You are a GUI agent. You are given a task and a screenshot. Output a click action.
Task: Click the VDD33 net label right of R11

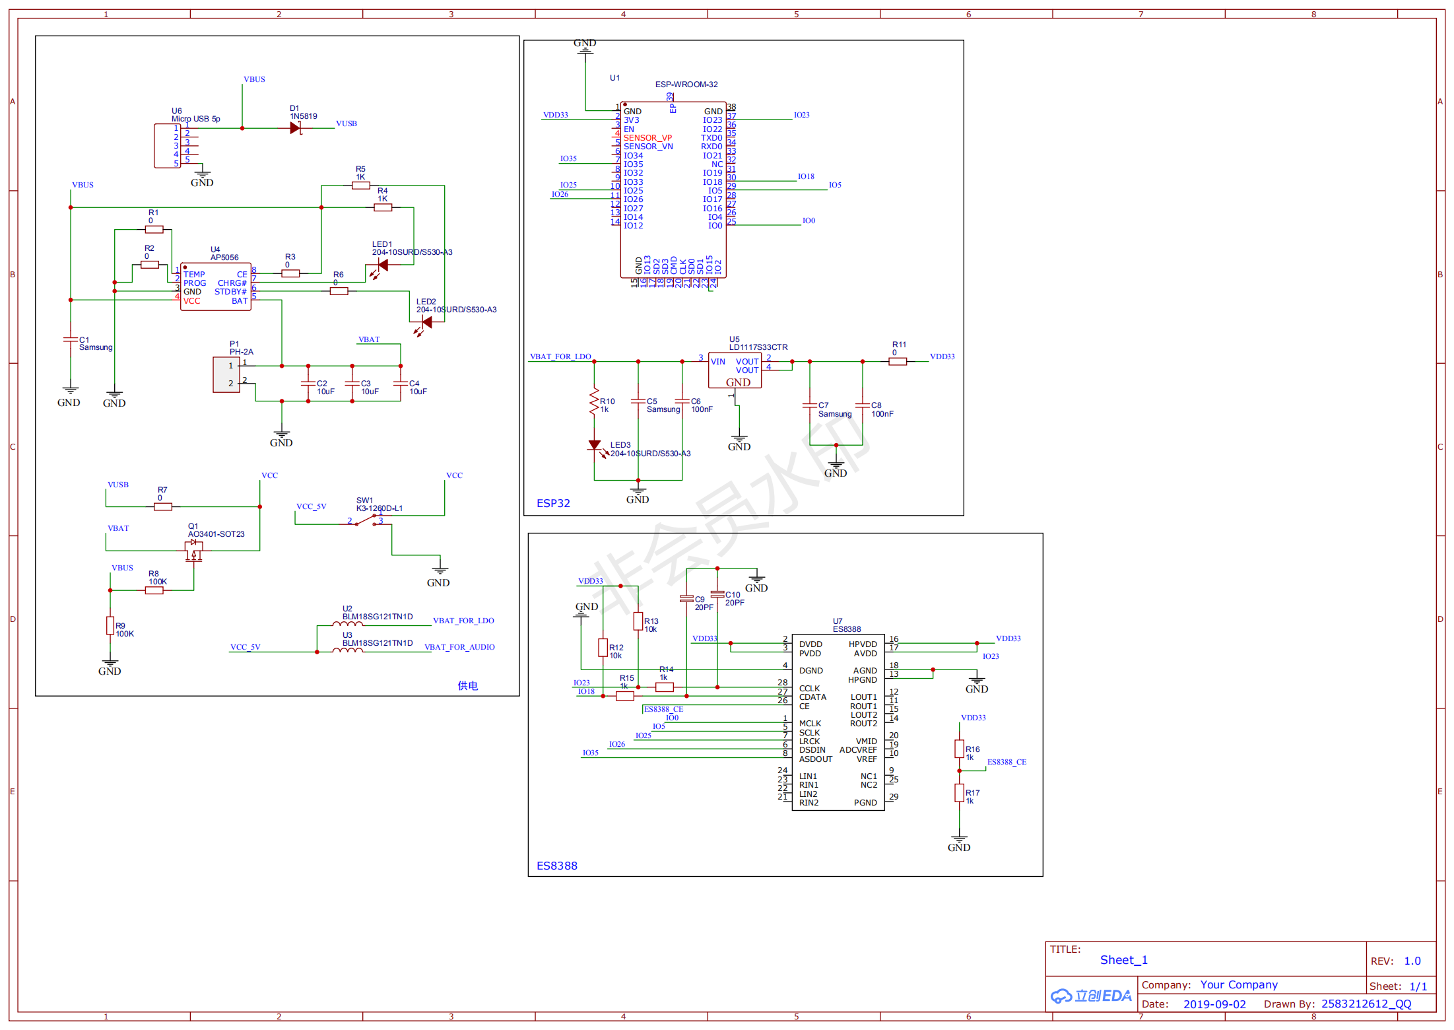click(942, 357)
